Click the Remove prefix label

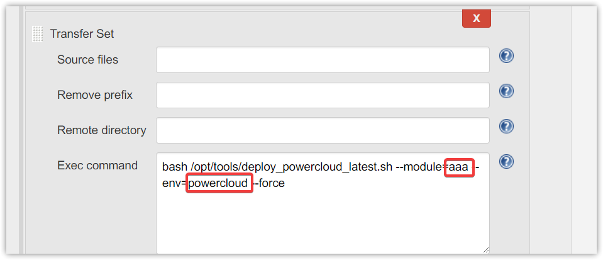95,95
